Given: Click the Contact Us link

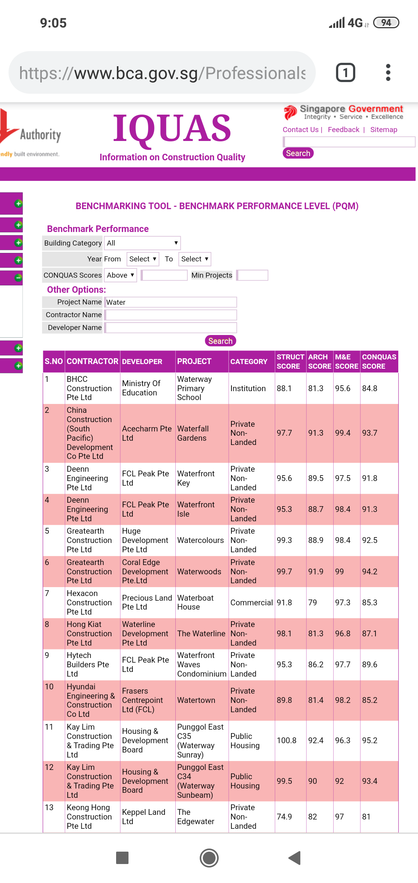Looking at the screenshot, I should (x=300, y=130).
